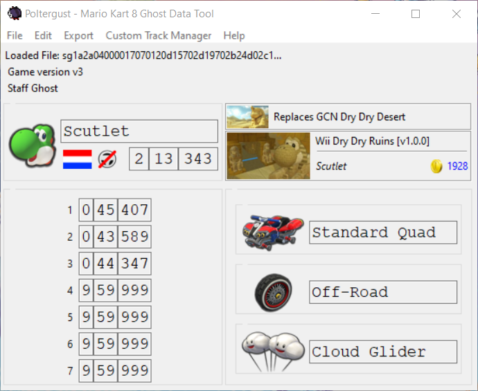This screenshot has width=478, height=391.
Task: Maximize the Poltergust window
Action: (x=416, y=14)
